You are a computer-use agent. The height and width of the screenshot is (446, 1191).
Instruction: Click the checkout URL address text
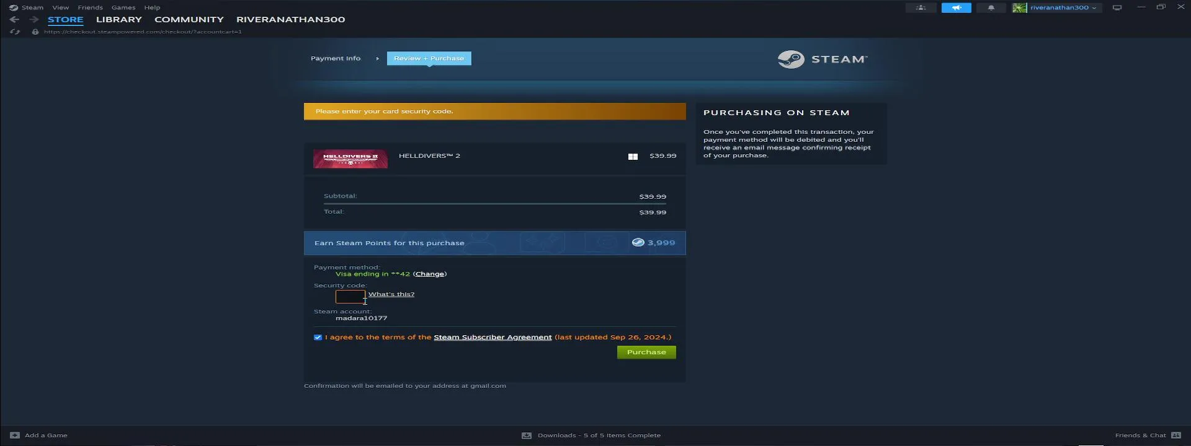pos(143,32)
